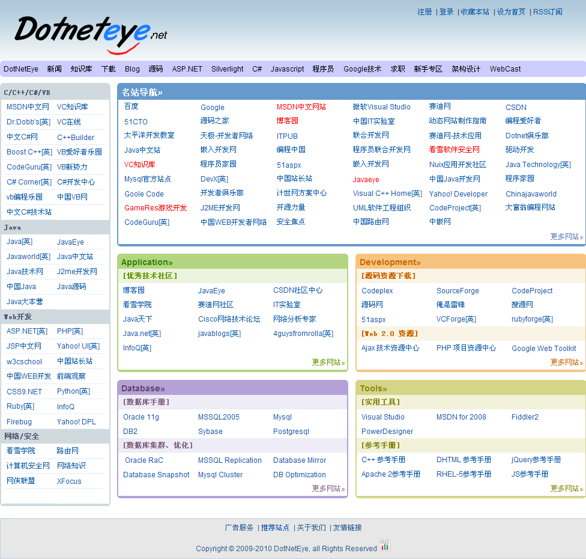Open Cisco网络技术论坛 link
Screen dimensions: 586x559
(x=229, y=319)
